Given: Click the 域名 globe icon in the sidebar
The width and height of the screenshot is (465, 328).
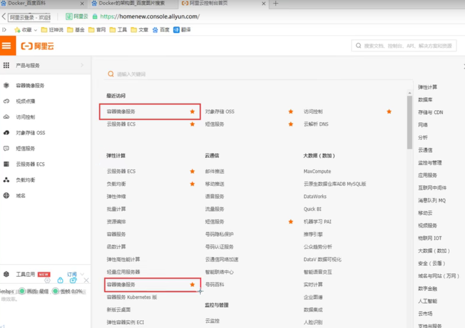Looking at the screenshot, I should (x=6, y=195).
